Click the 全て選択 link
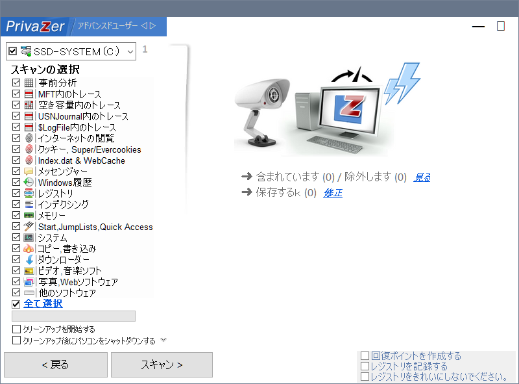 (43, 303)
